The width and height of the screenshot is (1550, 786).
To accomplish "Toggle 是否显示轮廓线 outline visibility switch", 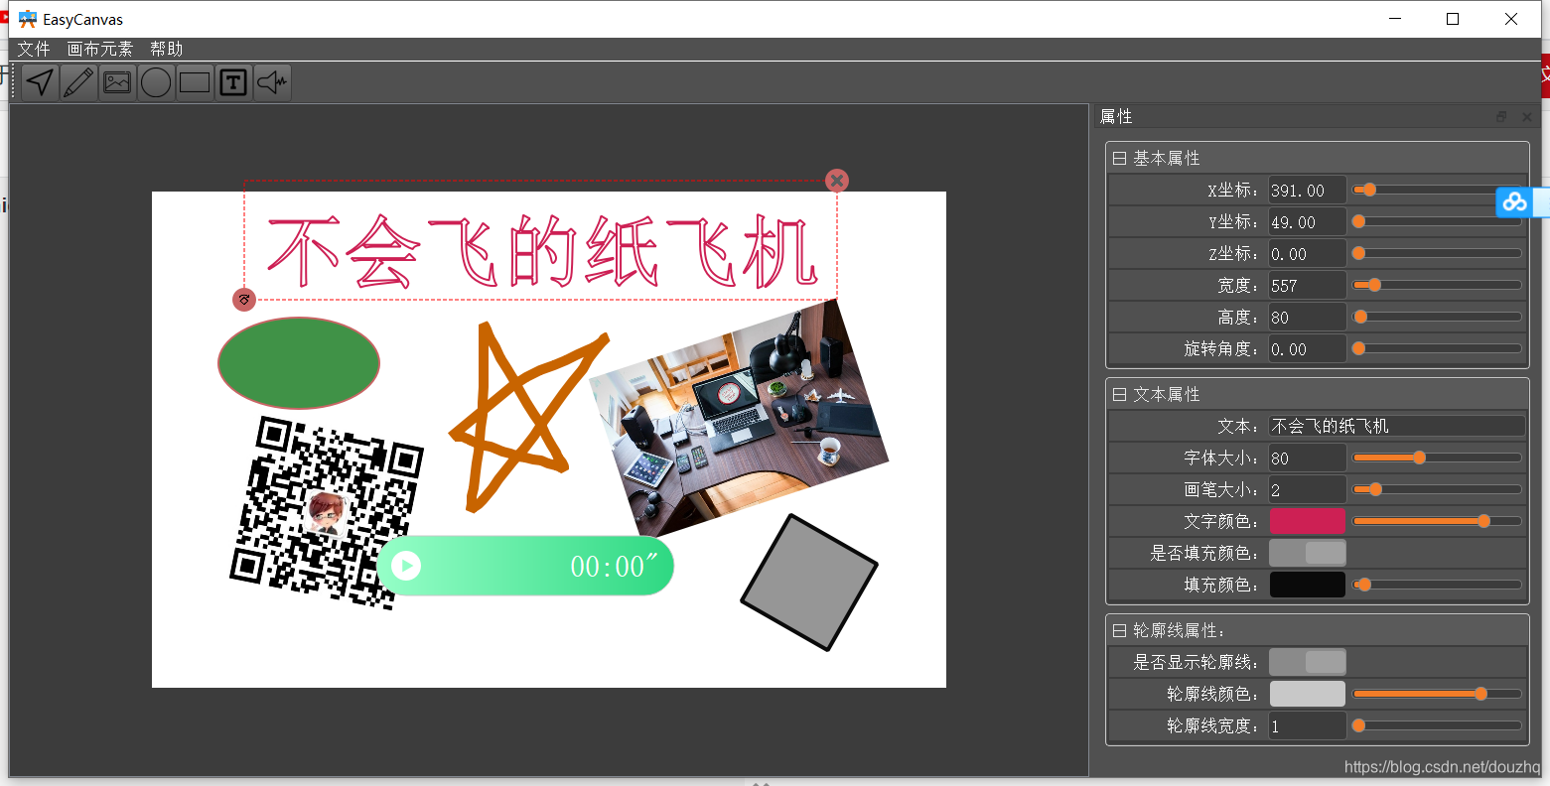I will click(1308, 661).
